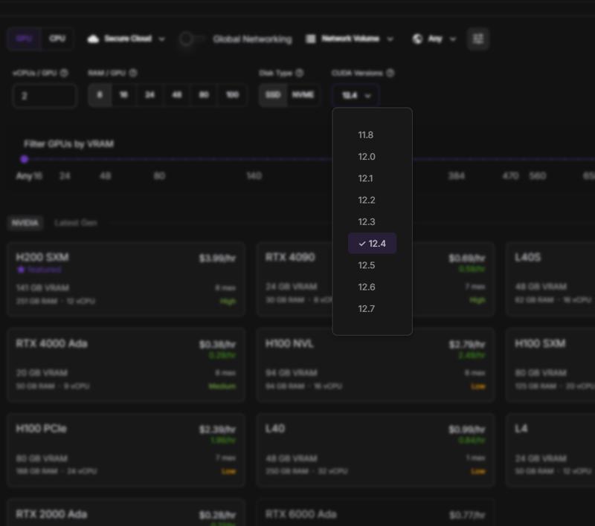Open the Secure Cloud dropdown
Viewport: 595px width, 526px height.
coord(126,39)
